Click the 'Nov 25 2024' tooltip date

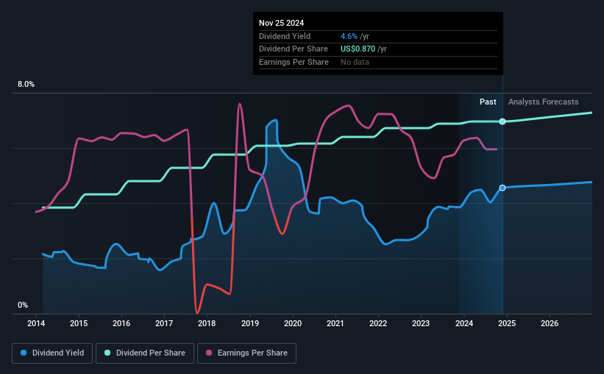tap(281, 23)
